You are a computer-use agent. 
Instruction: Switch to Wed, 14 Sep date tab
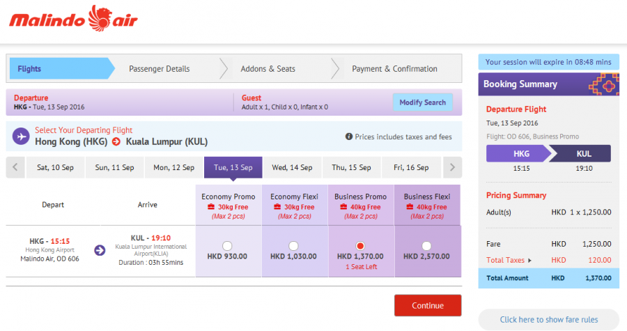click(x=292, y=167)
